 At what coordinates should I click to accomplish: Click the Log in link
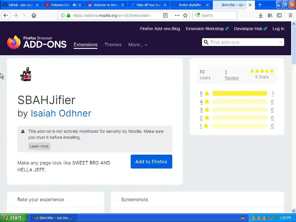click(278, 29)
